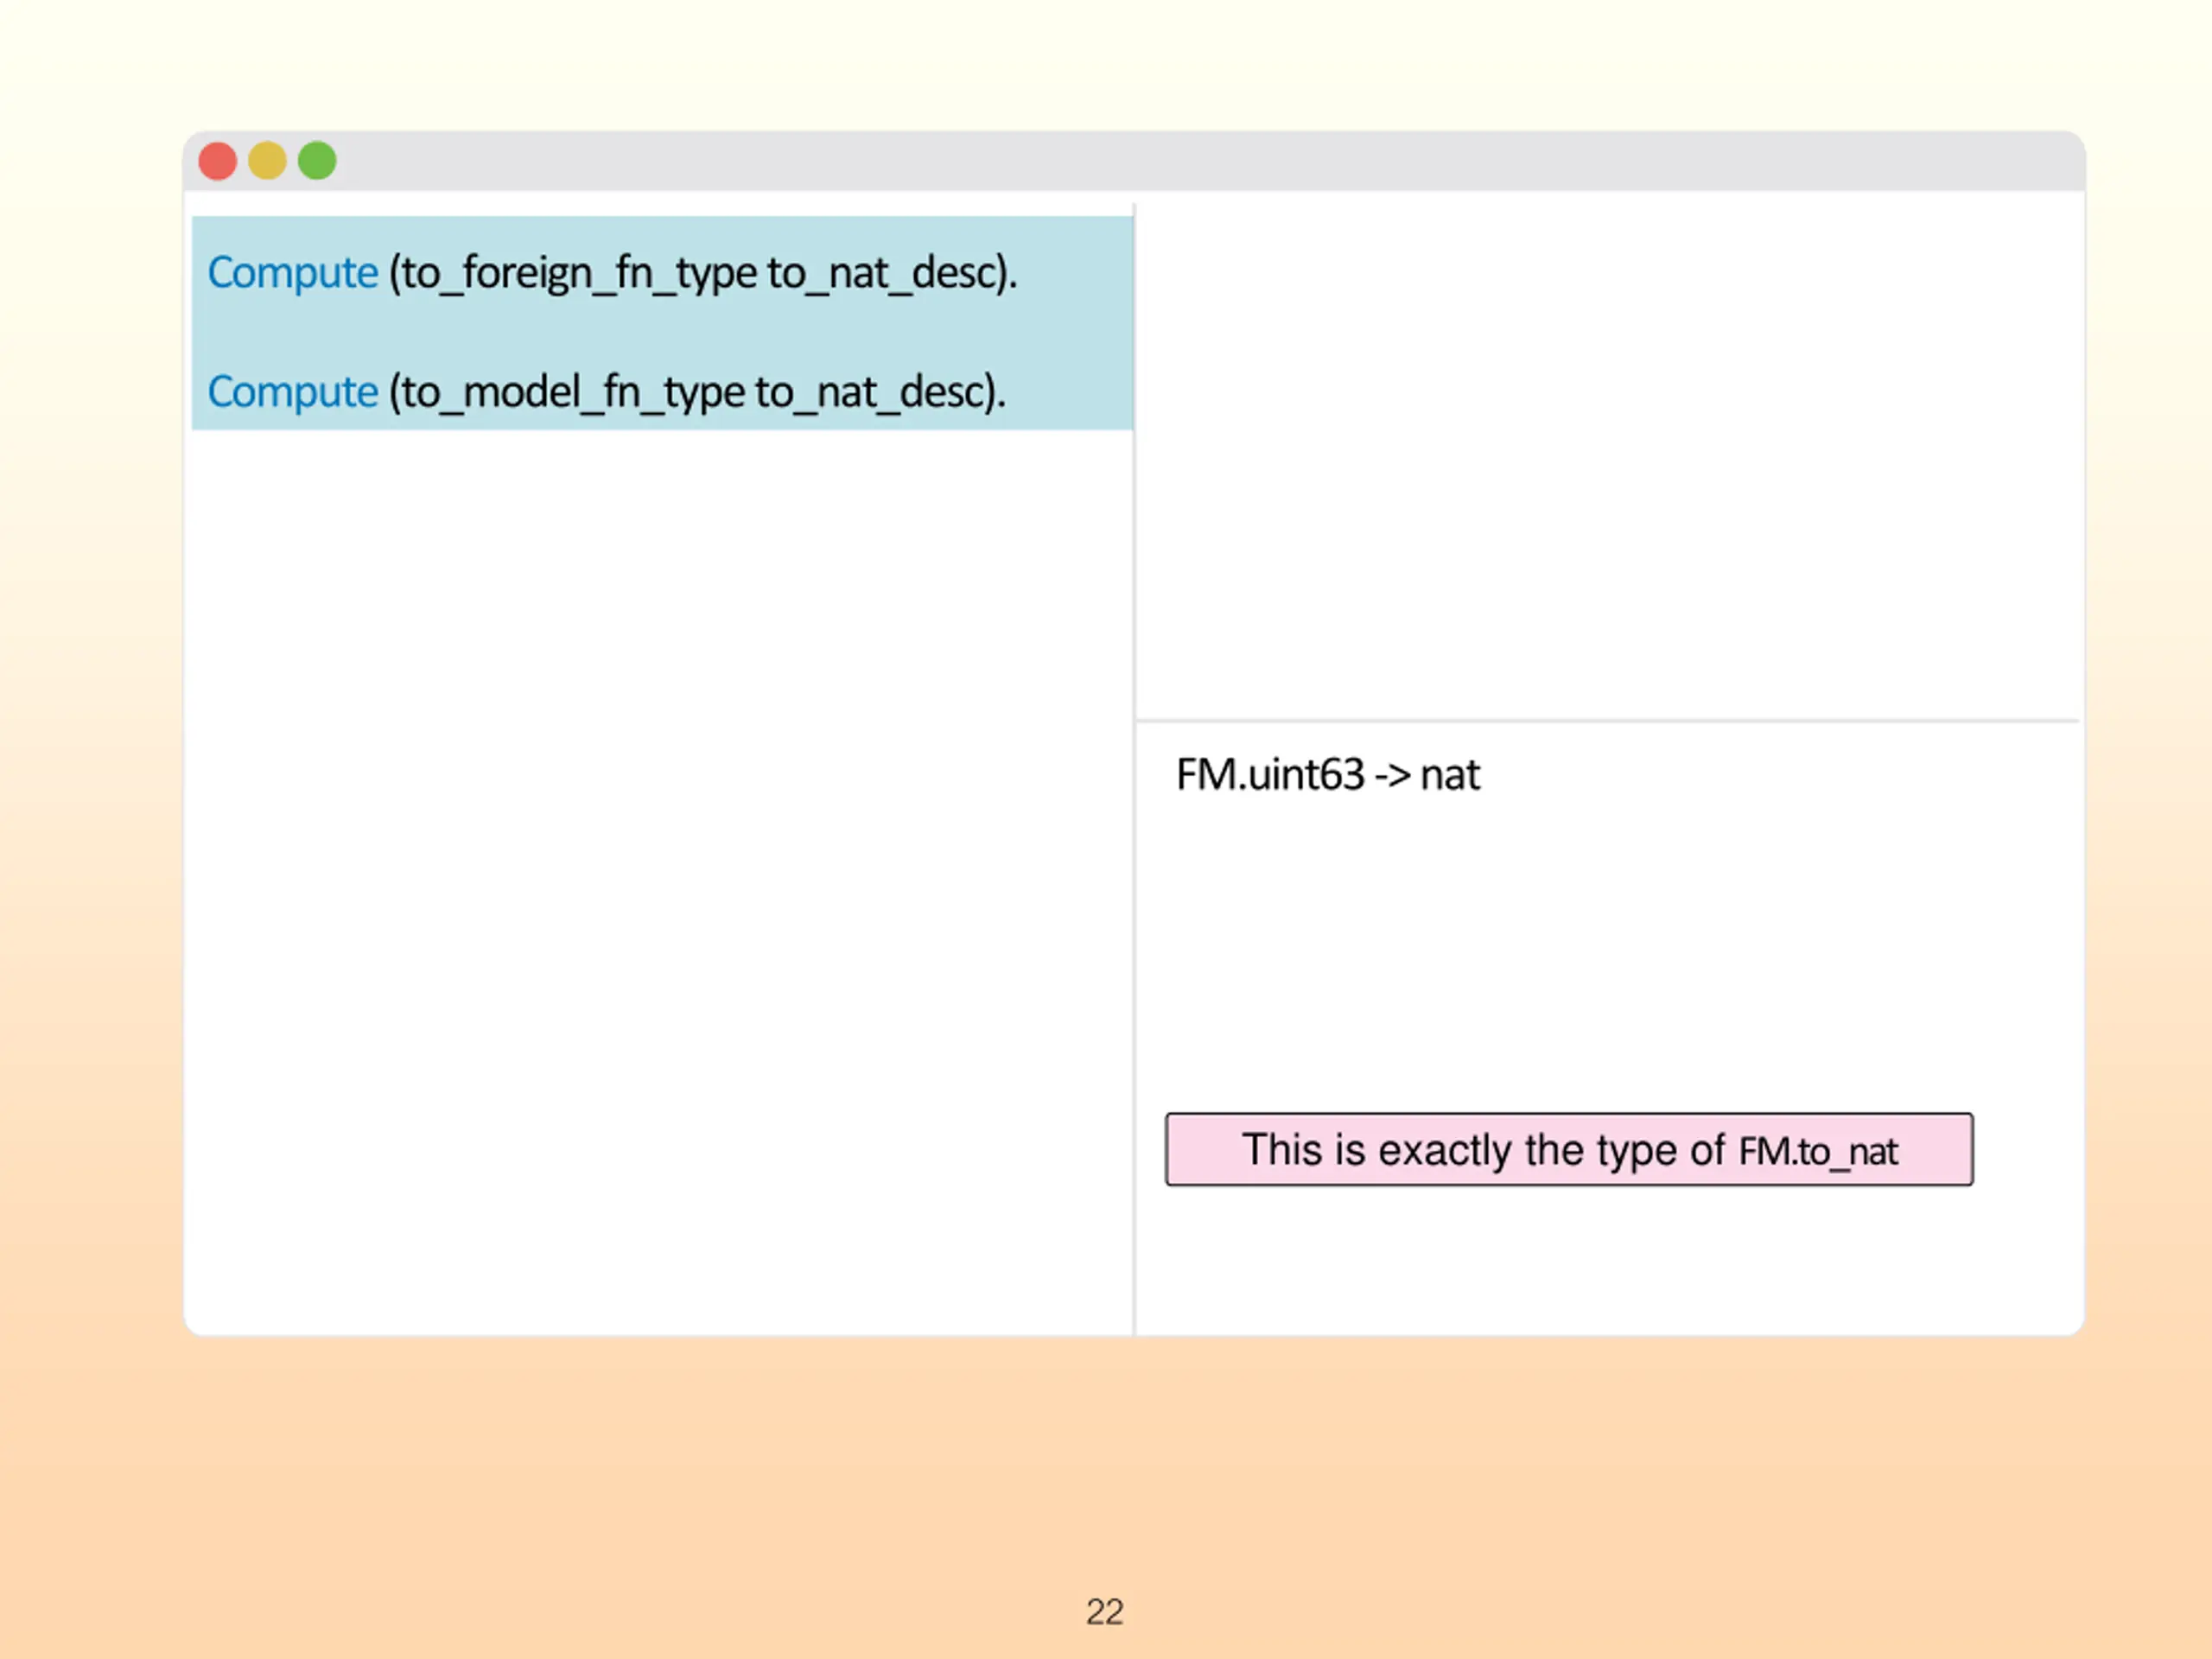Viewport: 2212px width, 1659px height.
Task: Click the slide number 22
Action: [1105, 1612]
